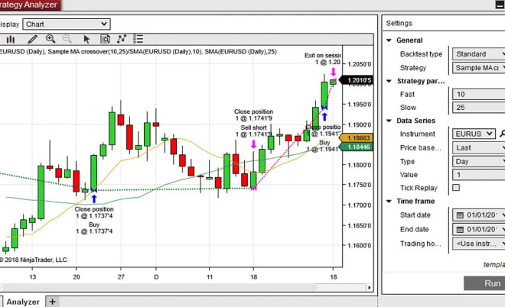Click the End date field

(478, 230)
